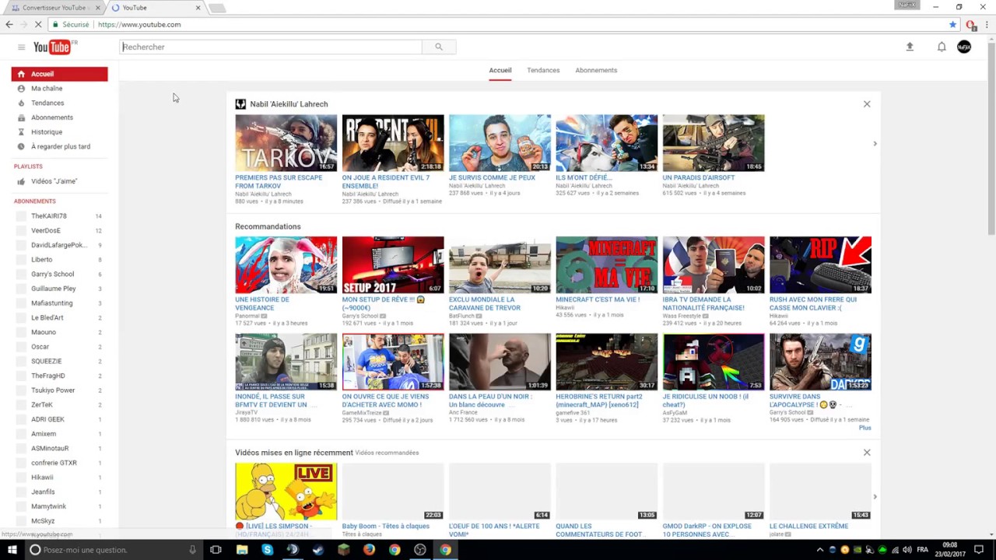996x560 pixels.
Task: Switch to the Accueil top tab
Action: point(500,70)
